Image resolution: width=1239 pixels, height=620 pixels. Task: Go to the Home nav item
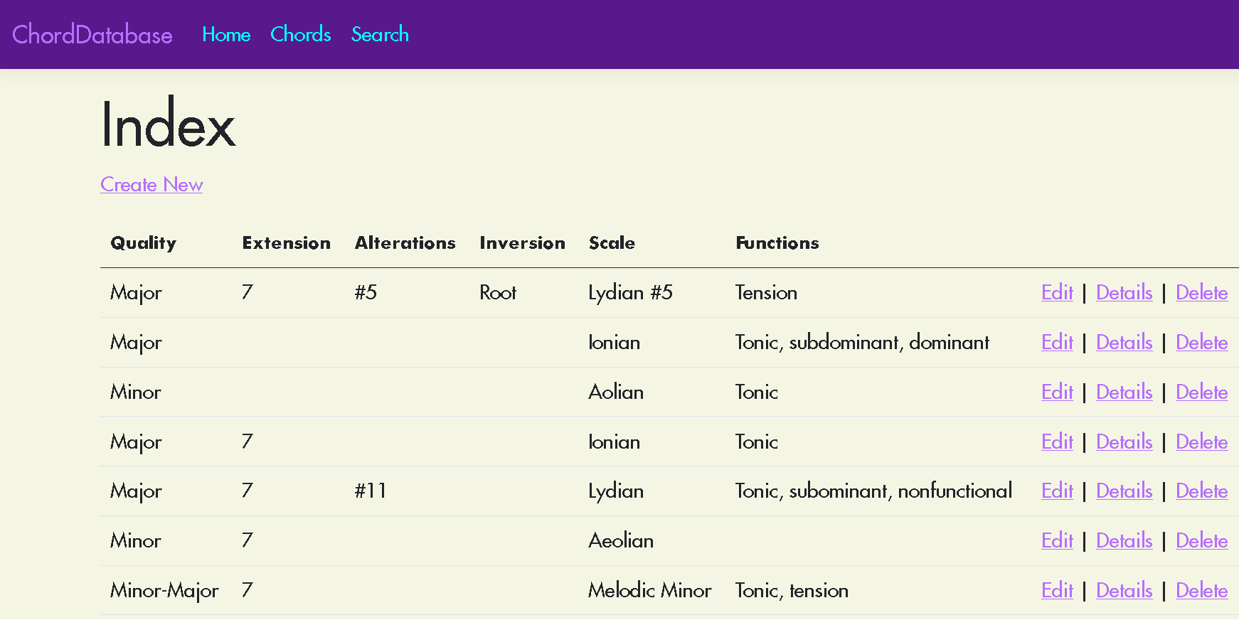226,34
